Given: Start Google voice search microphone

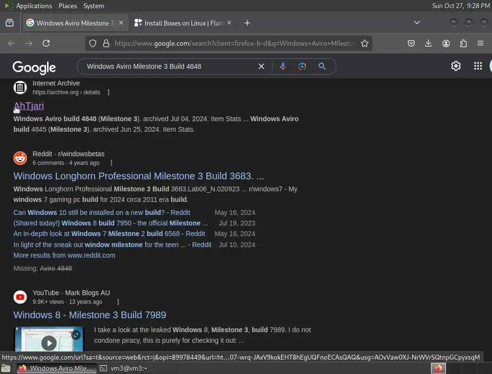Looking at the screenshot, I should pyautogui.click(x=283, y=66).
